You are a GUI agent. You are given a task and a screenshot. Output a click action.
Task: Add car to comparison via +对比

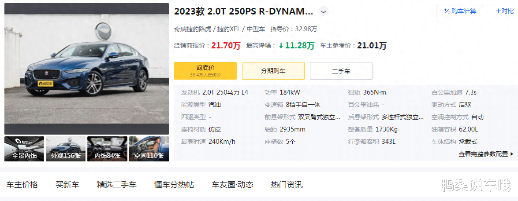504,11
